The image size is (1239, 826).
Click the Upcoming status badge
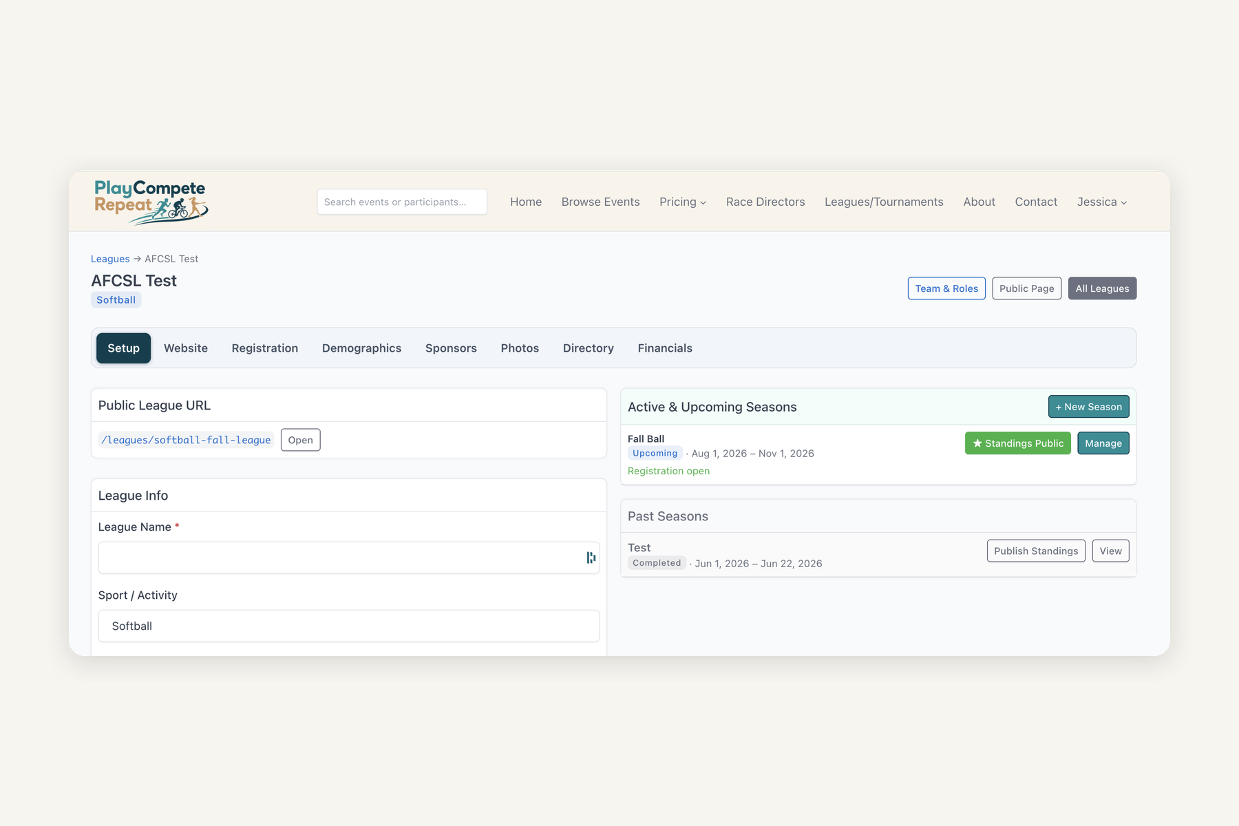(655, 453)
